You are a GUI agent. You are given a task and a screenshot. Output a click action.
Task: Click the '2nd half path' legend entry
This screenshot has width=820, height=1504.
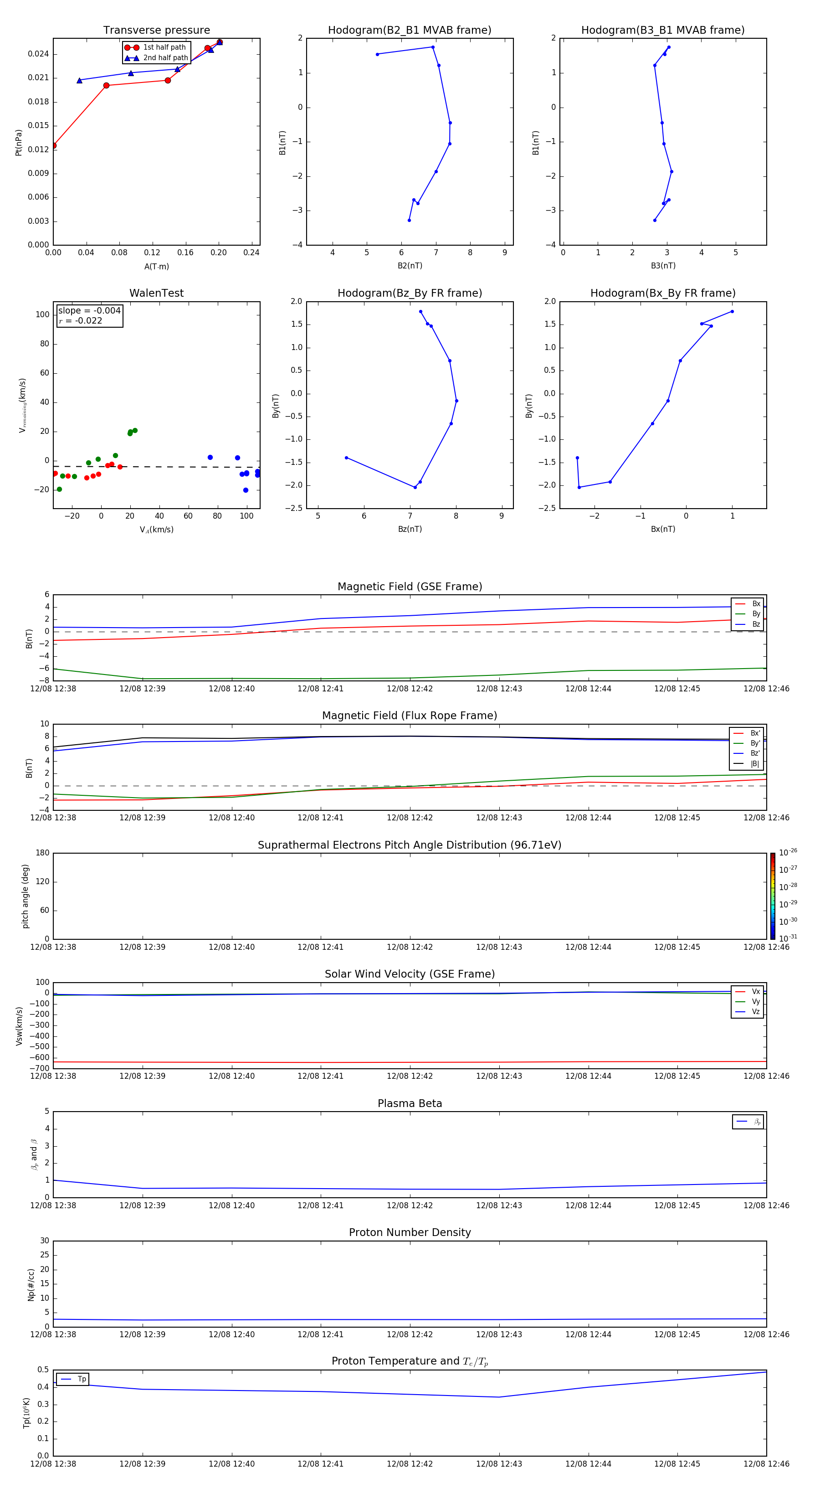(156, 58)
